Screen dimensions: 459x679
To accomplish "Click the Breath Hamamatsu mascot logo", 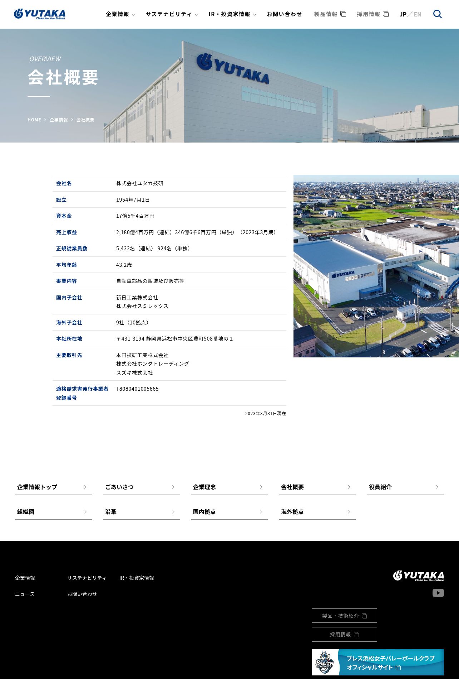I will coord(325,663).
